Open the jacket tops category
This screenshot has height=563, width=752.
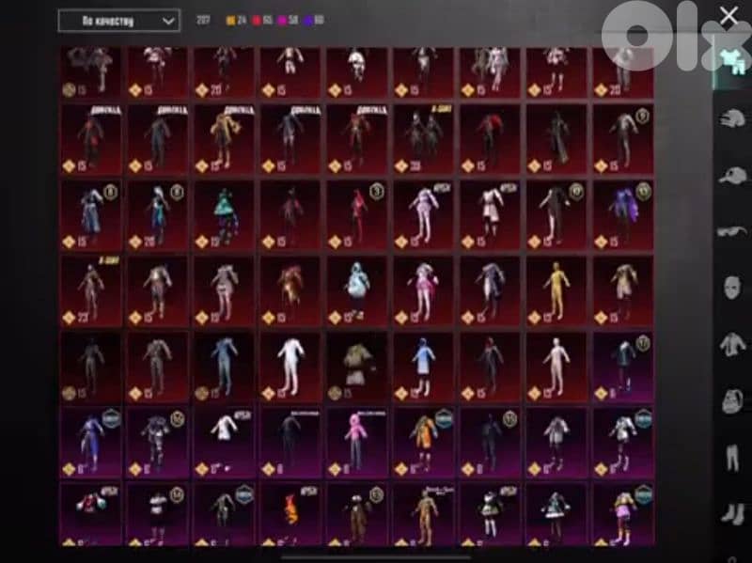coord(732,344)
